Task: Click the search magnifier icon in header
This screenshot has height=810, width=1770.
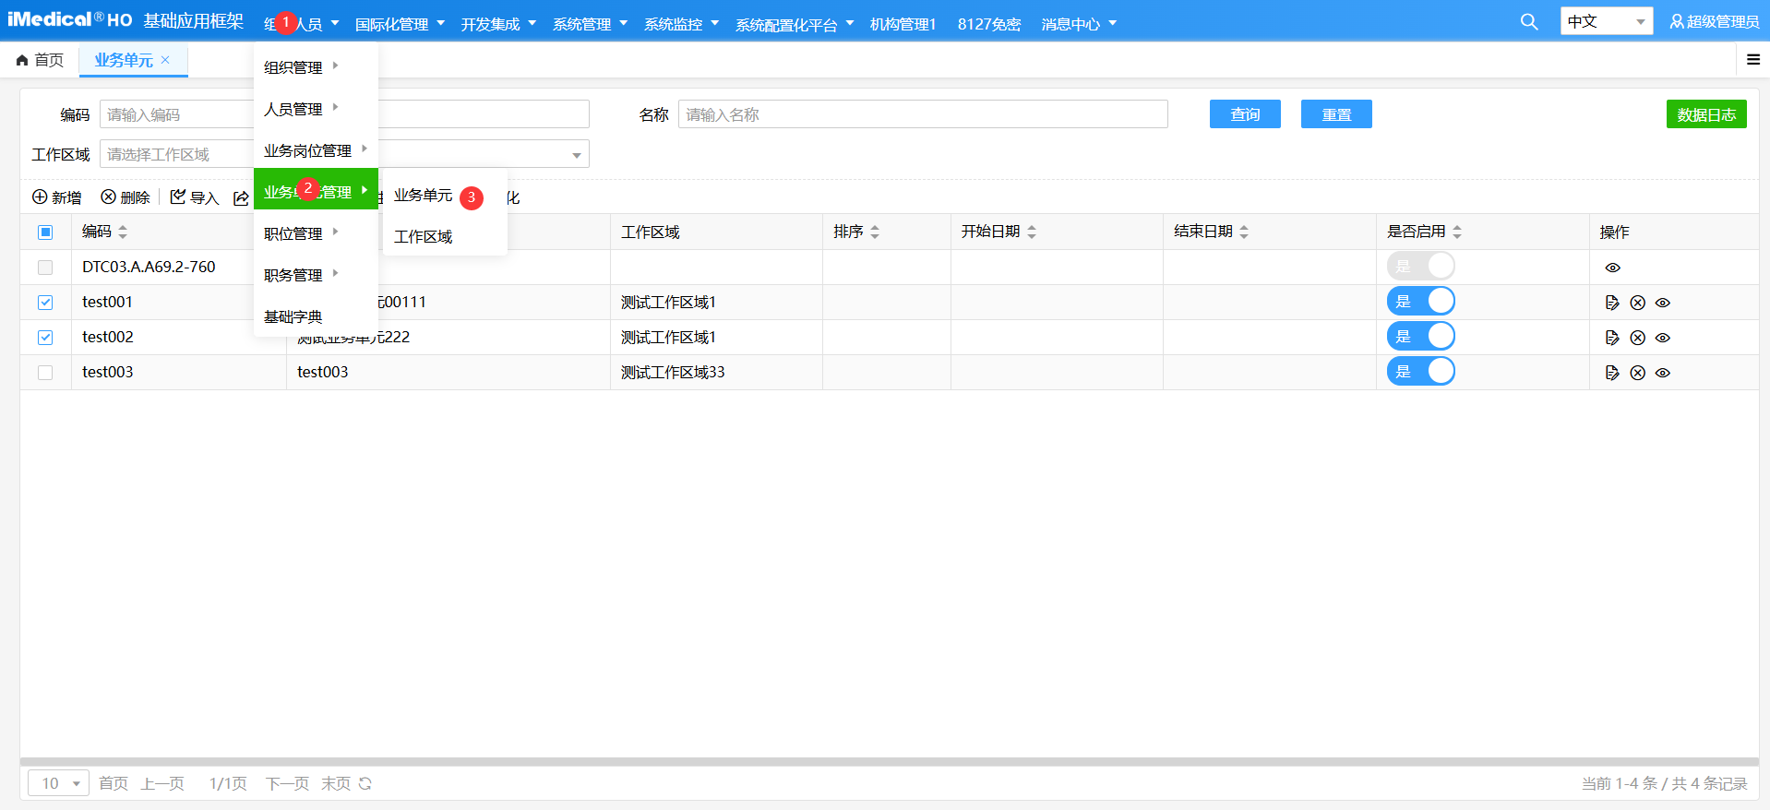Action: 1528,22
